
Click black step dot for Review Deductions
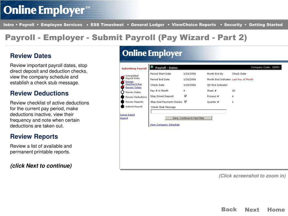123,97
